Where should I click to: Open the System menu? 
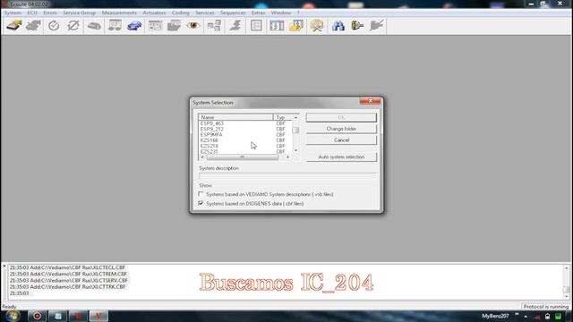13,13
